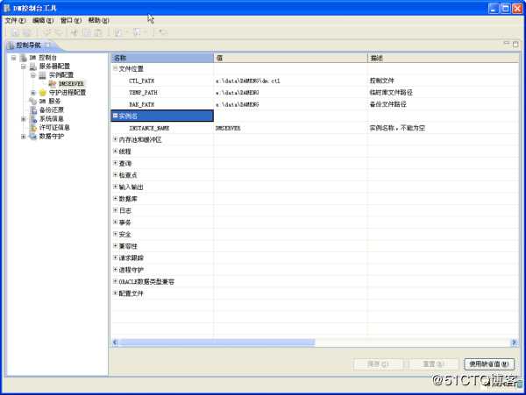Image resolution: width=526 pixels, height=395 pixels.
Task: Switch to the 控制导航 tab
Action: tap(28, 45)
